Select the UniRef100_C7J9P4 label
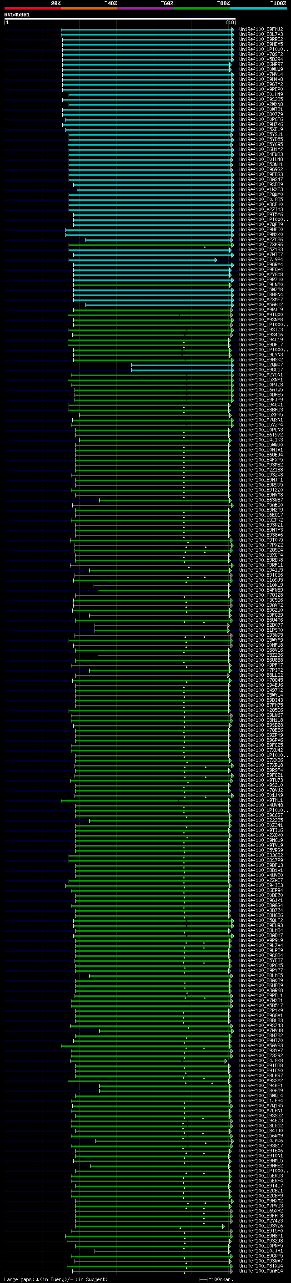Viewport: 291px width, 1283px height. [261, 260]
